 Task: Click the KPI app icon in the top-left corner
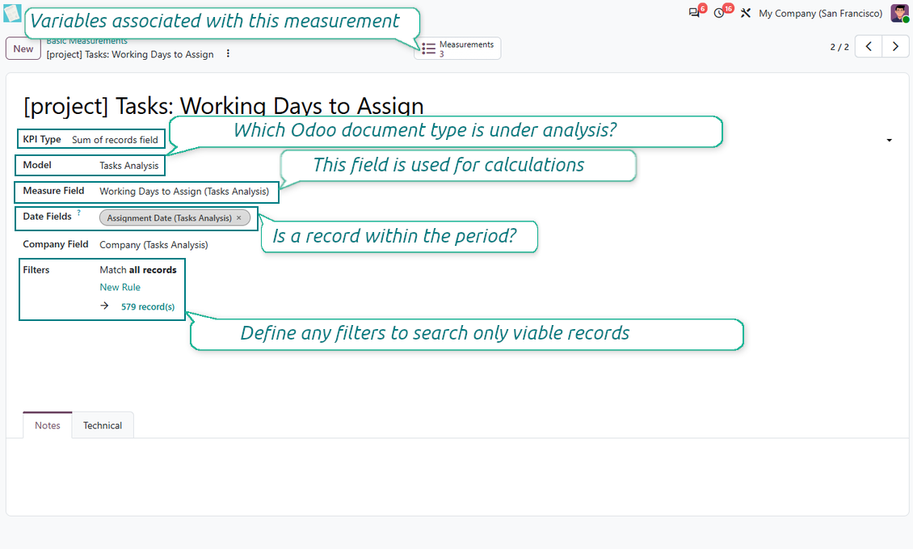tap(12, 13)
